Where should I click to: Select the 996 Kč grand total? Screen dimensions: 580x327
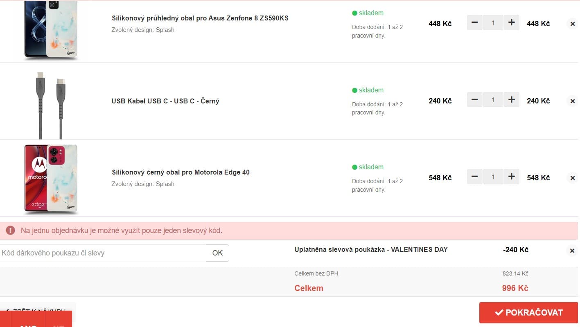click(515, 288)
